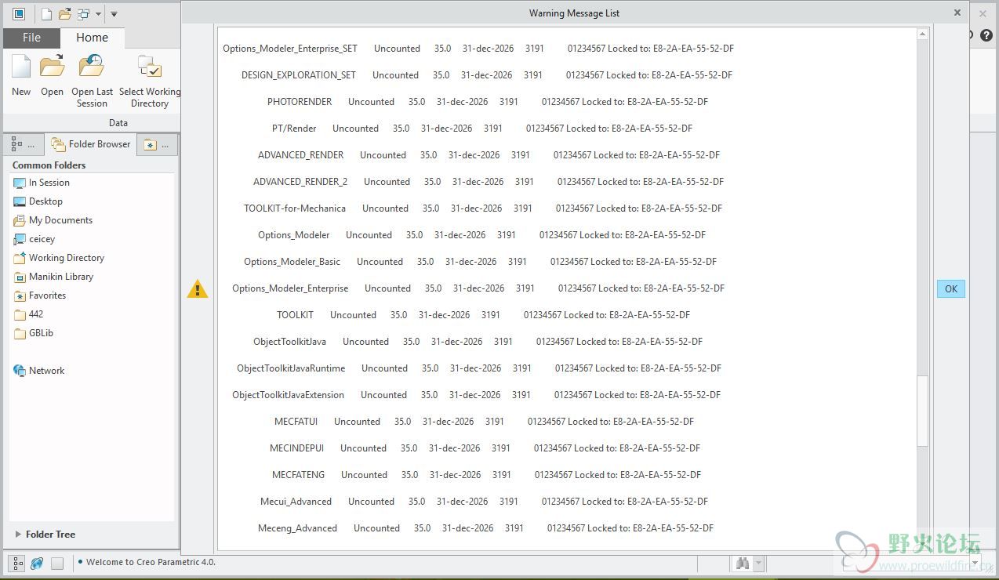Click the scrollbar up arrow in warning list
999x580 pixels.
click(x=922, y=34)
